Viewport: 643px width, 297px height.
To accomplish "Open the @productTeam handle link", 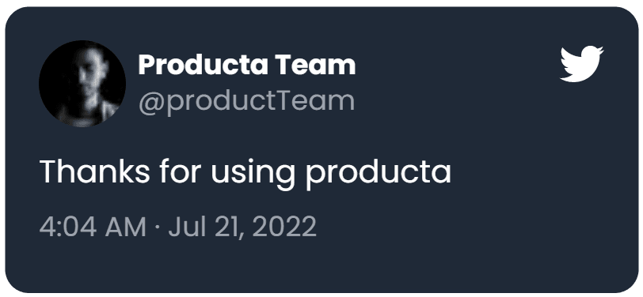I will coord(246,102).
